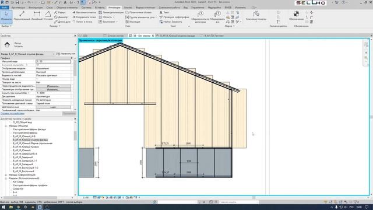Viewport: 373px width, 210px height.
Task: Click Маркировать все tag all tool
Action: coord(217,17)
